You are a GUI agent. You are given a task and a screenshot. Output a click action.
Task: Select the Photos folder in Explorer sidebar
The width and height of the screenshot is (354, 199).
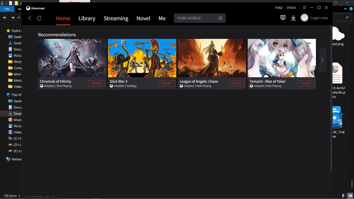pos(15,62)
